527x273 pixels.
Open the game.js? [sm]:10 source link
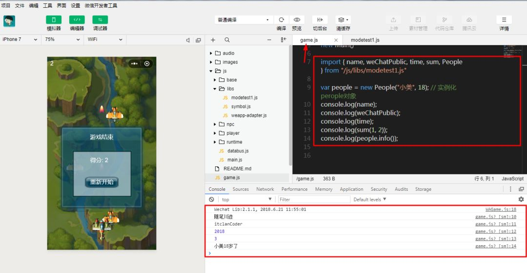pyautogui.click(x=496, y=217)
